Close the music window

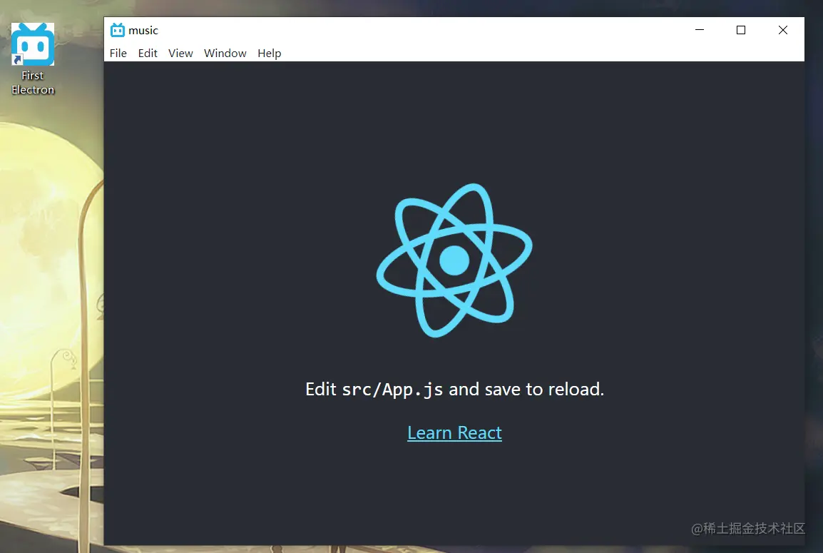coord(782,30)
